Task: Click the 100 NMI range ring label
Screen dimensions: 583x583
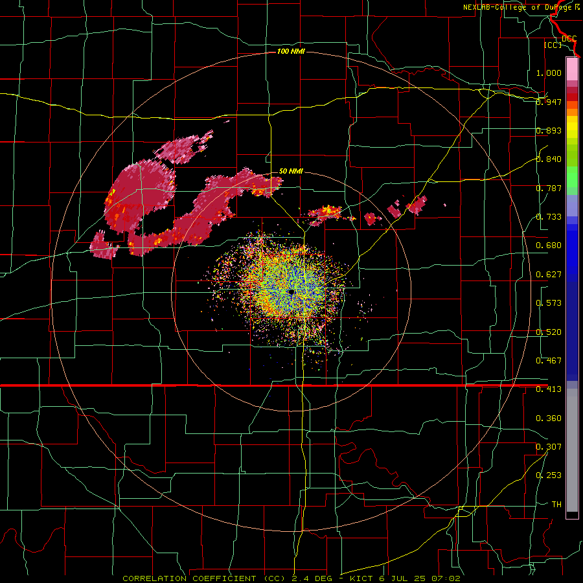Action: (291, 51)
